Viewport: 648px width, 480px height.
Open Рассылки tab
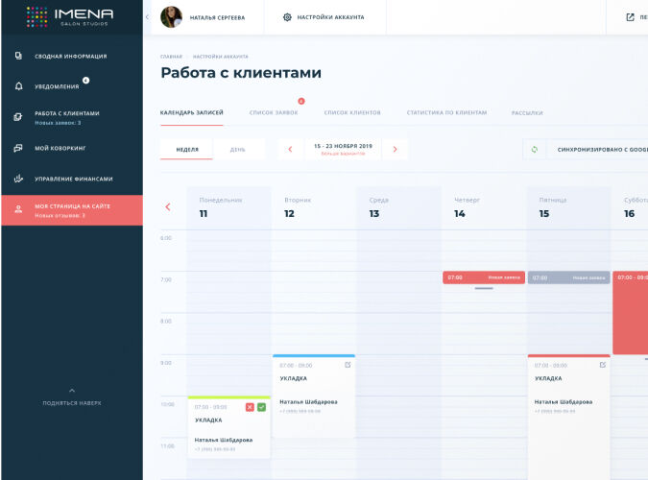[x=527, y=113]
